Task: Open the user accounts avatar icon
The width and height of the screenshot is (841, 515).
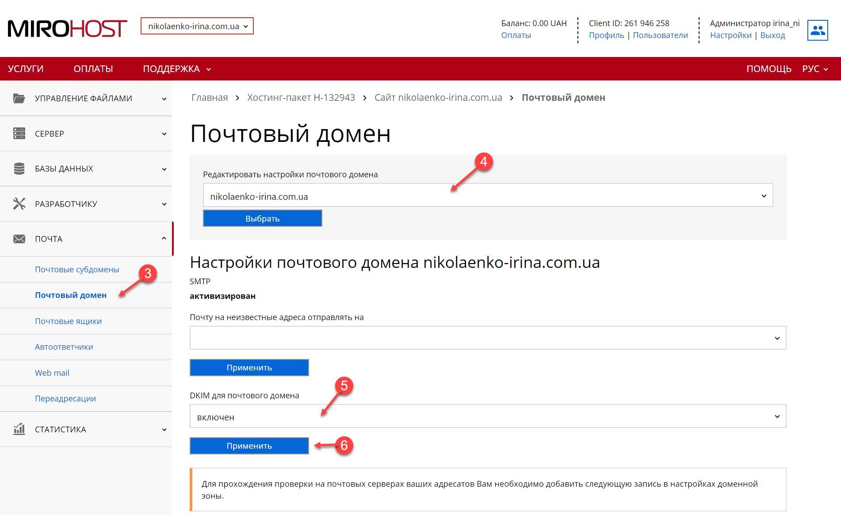Action: 818,30
